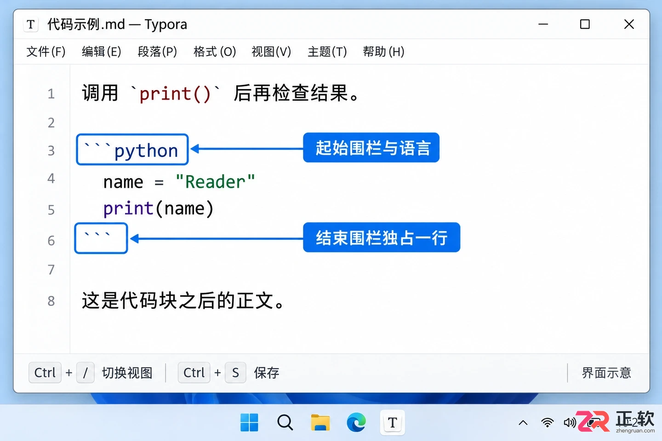
Task: Click 界面示意 in status bar
Action: [x=606, y=373]
